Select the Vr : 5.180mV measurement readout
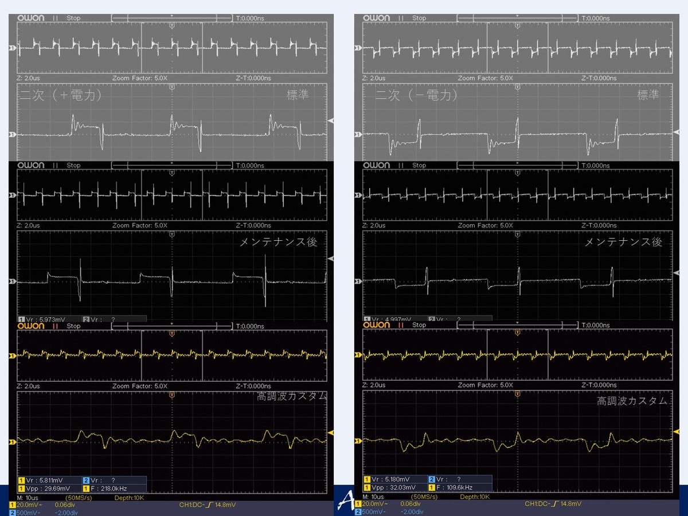Screen dimensions: 688x516 point(390,479)
